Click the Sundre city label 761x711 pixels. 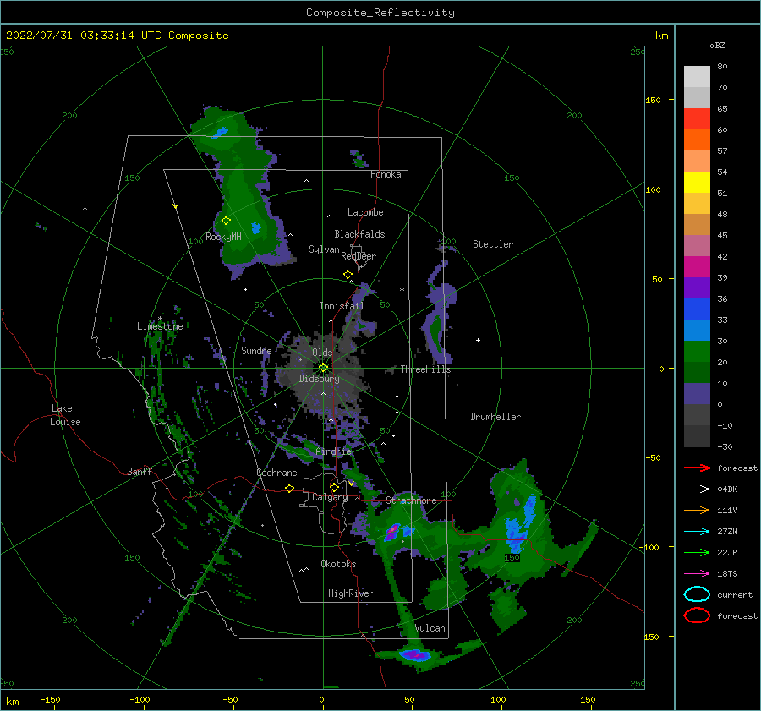click(x=256, y=350)
